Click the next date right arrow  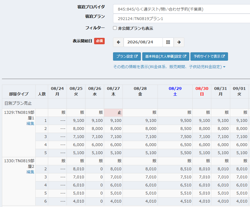click(179, 42)
